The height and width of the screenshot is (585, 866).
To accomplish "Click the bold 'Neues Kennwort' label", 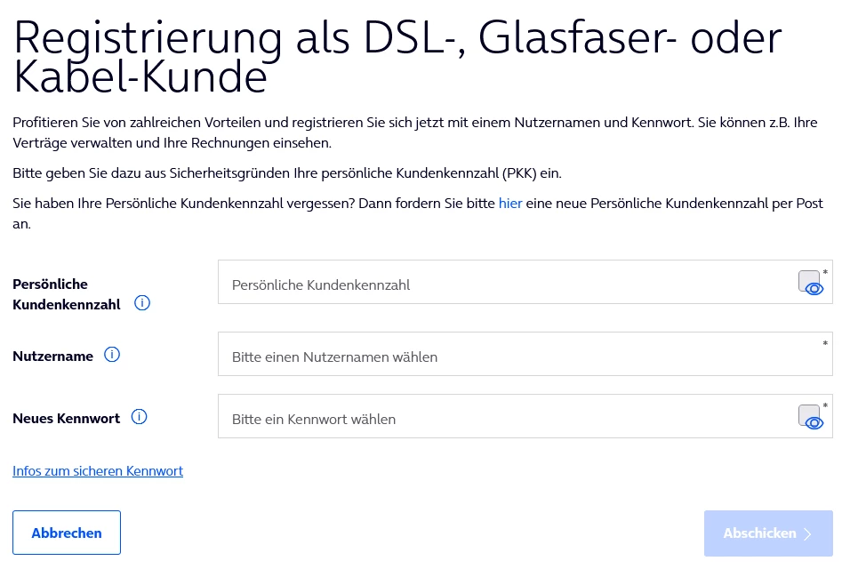I will (66, 418).
